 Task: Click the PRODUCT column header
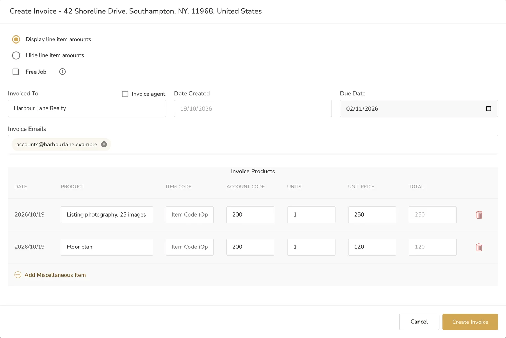73,187
